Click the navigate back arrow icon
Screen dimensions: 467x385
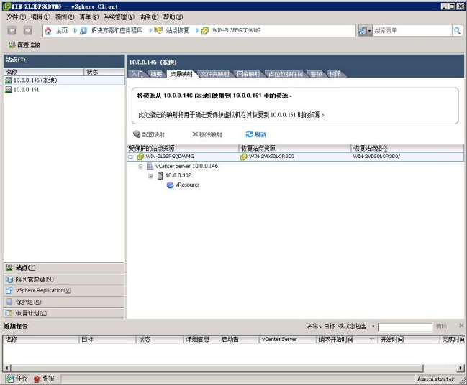(x=12, y=31)
